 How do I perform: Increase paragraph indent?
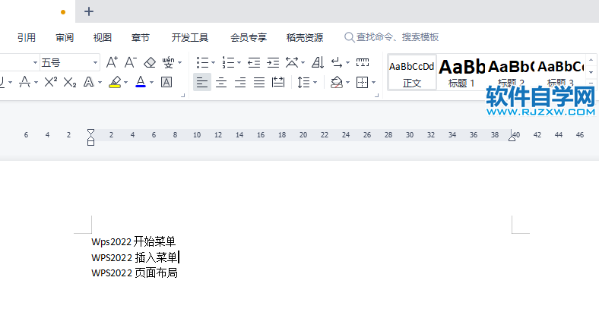click(273, 62)
